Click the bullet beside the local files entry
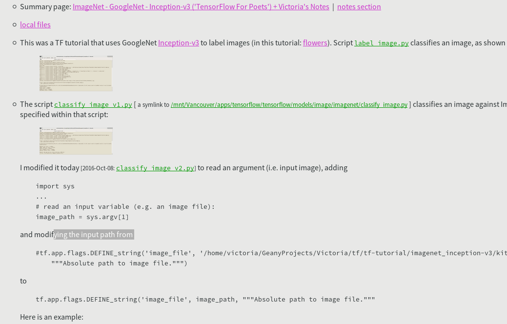The image size is (507, 324). (x=14, y=24)
